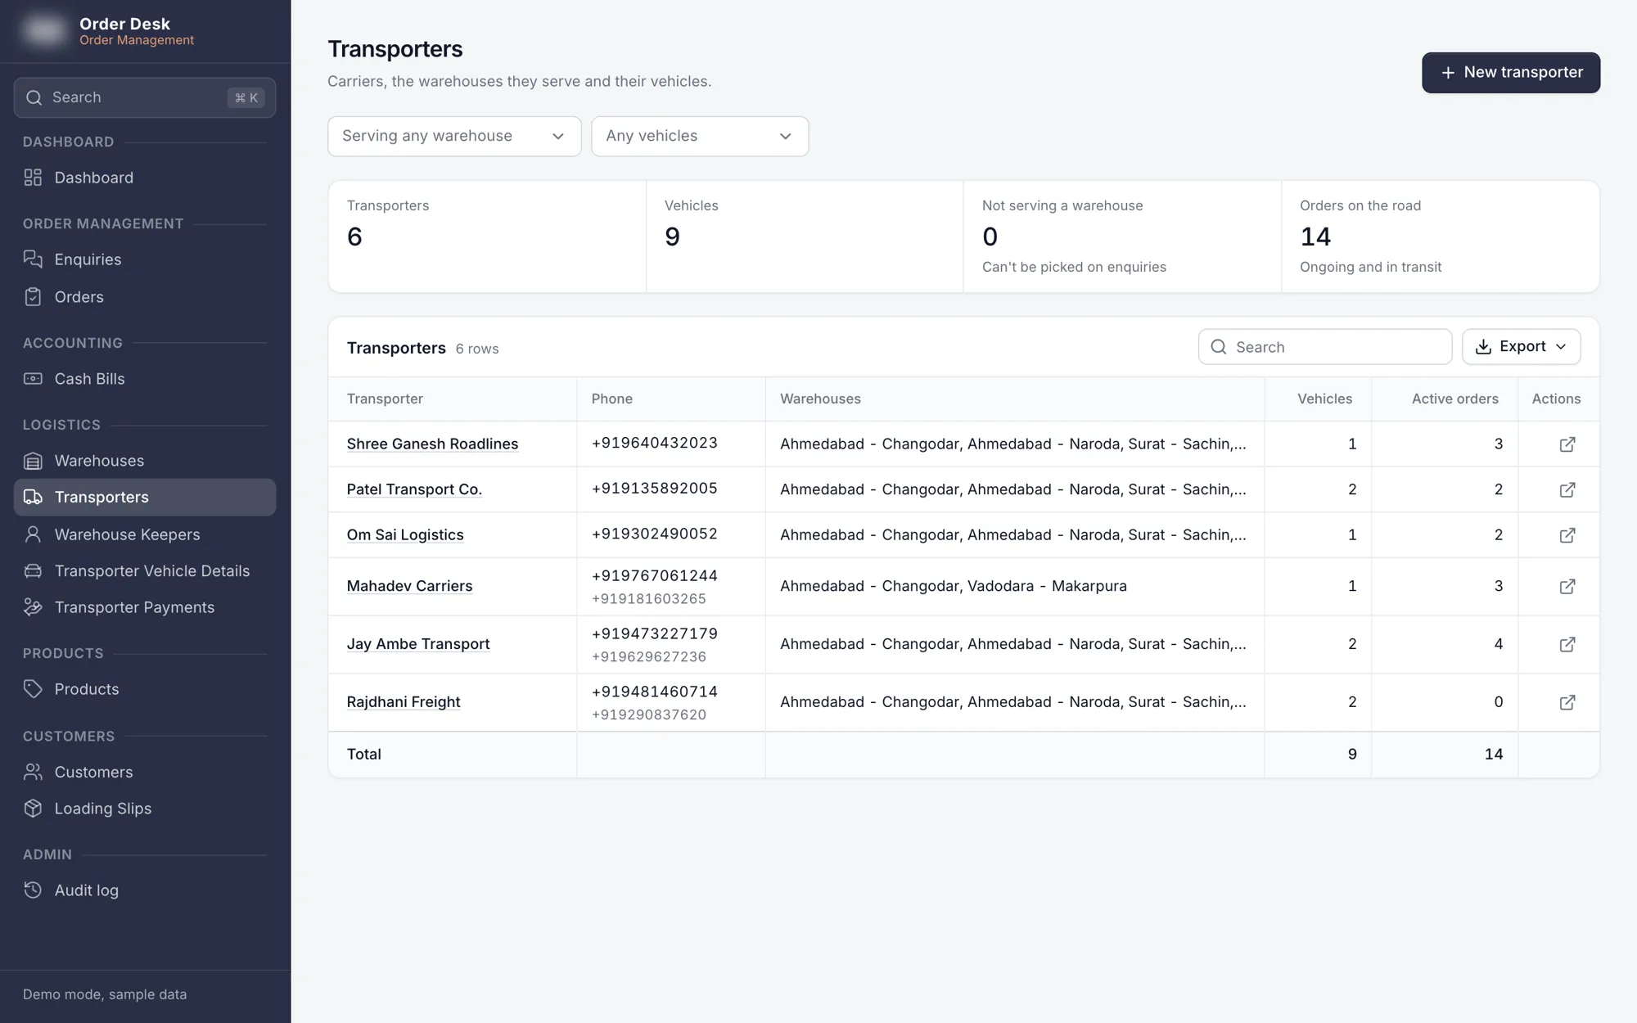
Task: Sort by the Vehicles column header
Action: 1324,399
